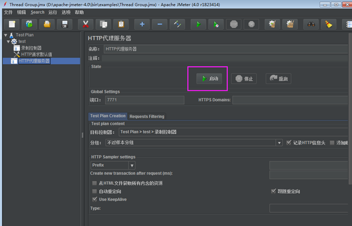
Task: Click the New test plan toolbar icon
Action: click(12, 24)
